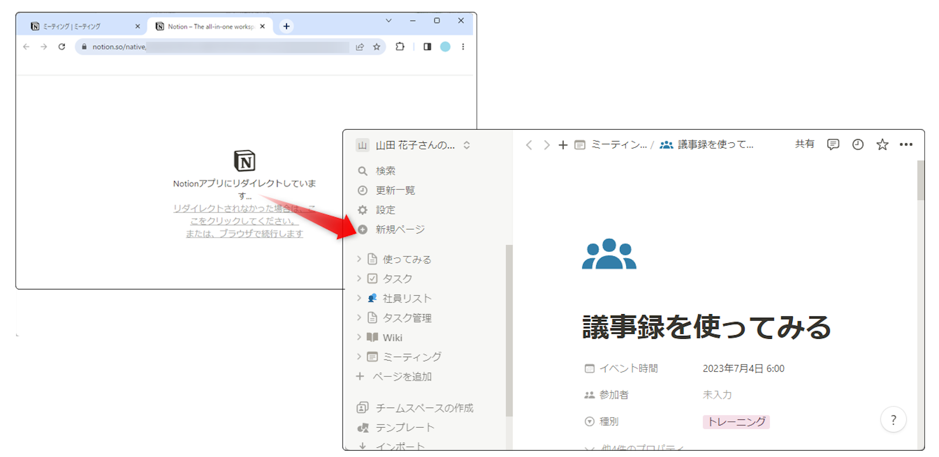Click the 共有 share button
The height and width of the screenshot is (457, 939).
(x=804, y=144)
